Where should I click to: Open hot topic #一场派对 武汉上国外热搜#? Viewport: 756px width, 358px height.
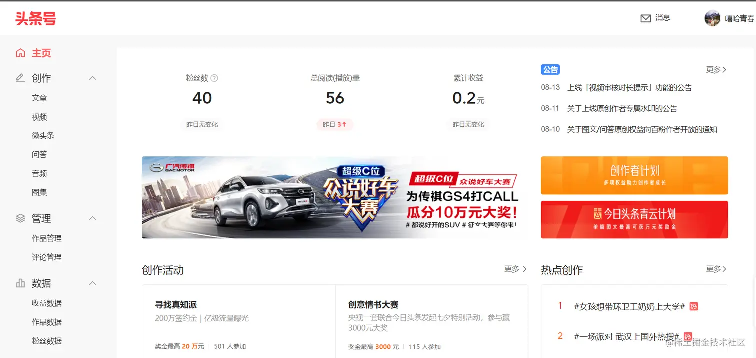[626, 336]
